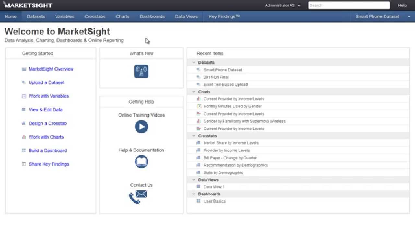Open the Data Views menu
415x233 pixels.
[186, 17]
